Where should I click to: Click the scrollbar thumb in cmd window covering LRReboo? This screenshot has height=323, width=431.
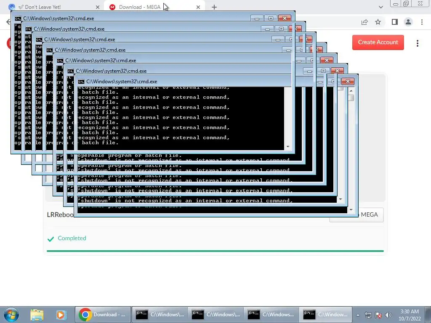(351, 98)
